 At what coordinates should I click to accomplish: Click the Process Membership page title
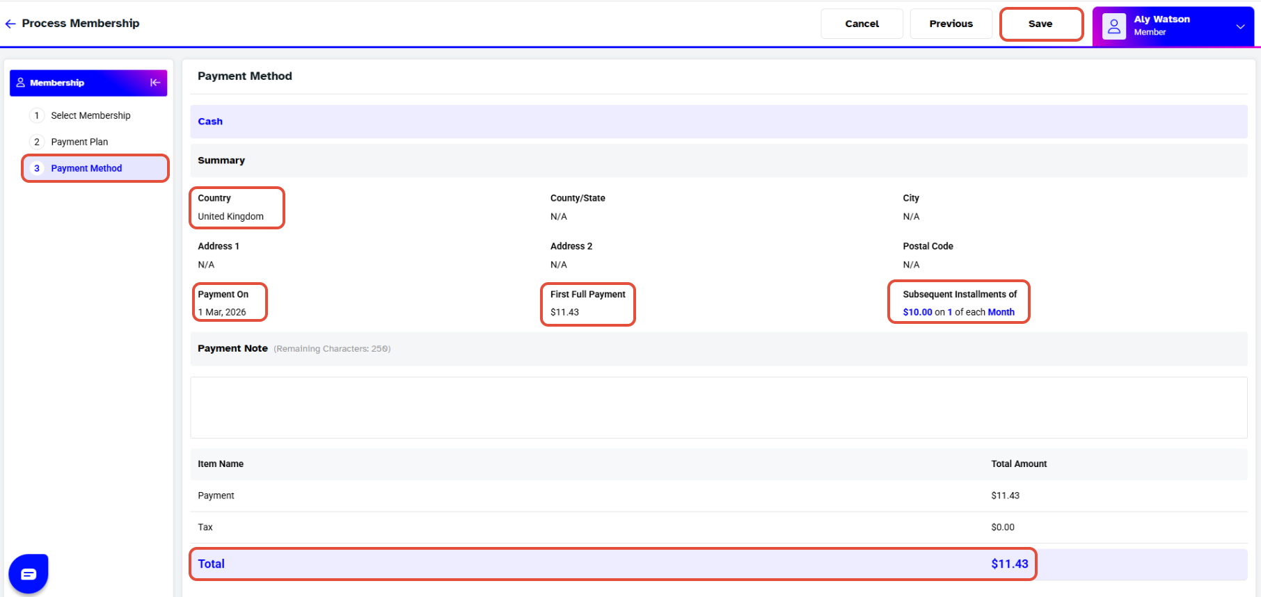pos(81,23)
